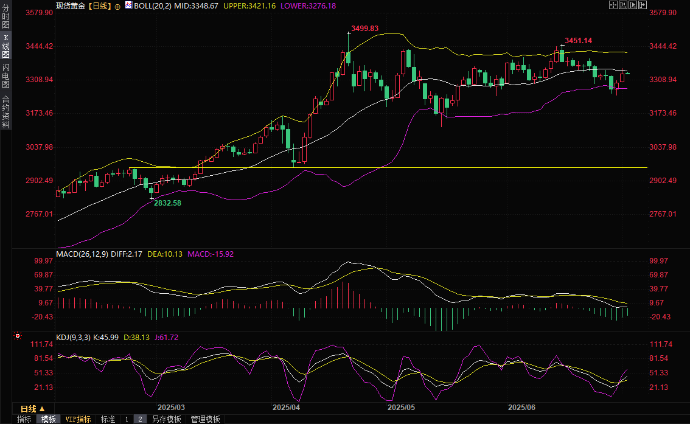Image resolution: width=690 pixels, height=424 pixels.
Task: Click the red KDJ marker icon
Action: pos(17,336)
